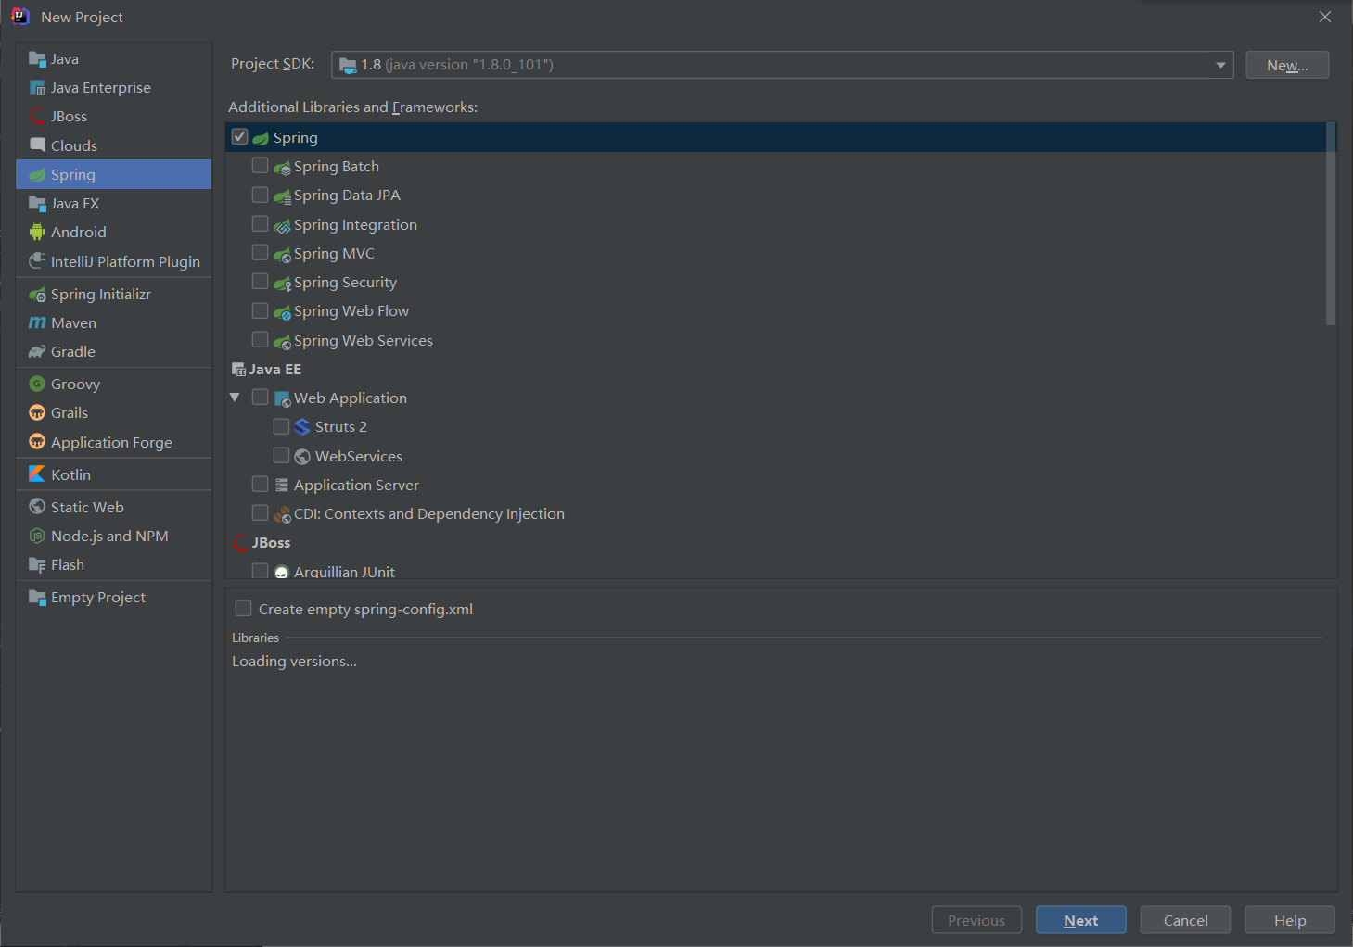Viewport: 1353px width, 947px height.
Task: Check the Spring MVC checkbox
Action: point(261,253)
